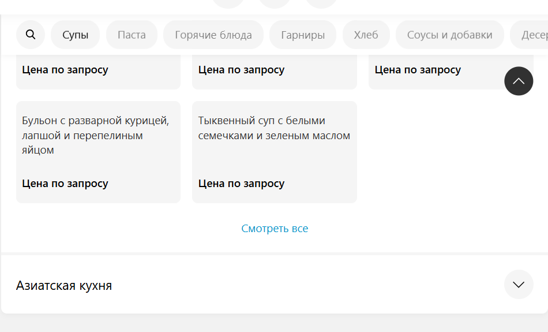The image size is (548, 332).
Task: Click Цена по запросу under Тыквенный суп
Action: 241,184
